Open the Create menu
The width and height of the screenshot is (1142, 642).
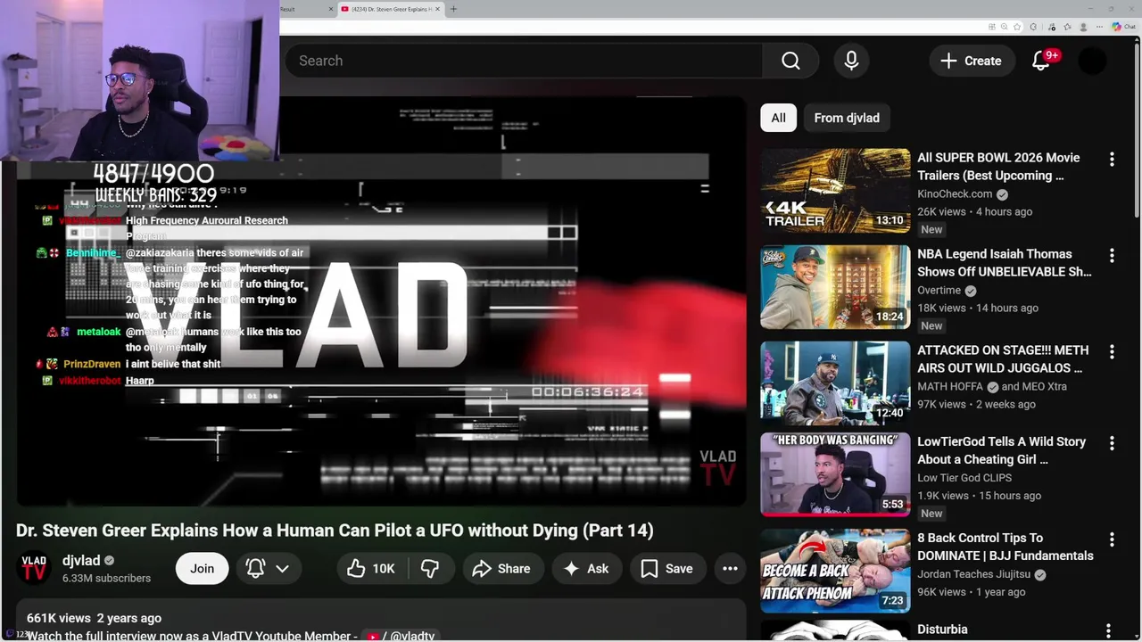click(972, 61)
